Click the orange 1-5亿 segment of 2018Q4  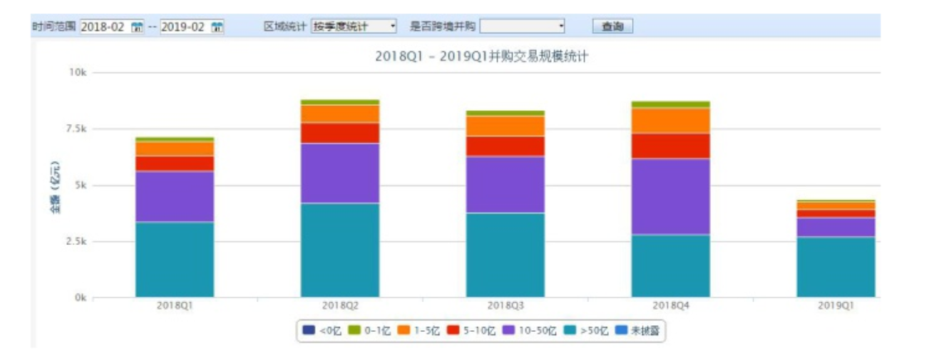click(670, 121)
